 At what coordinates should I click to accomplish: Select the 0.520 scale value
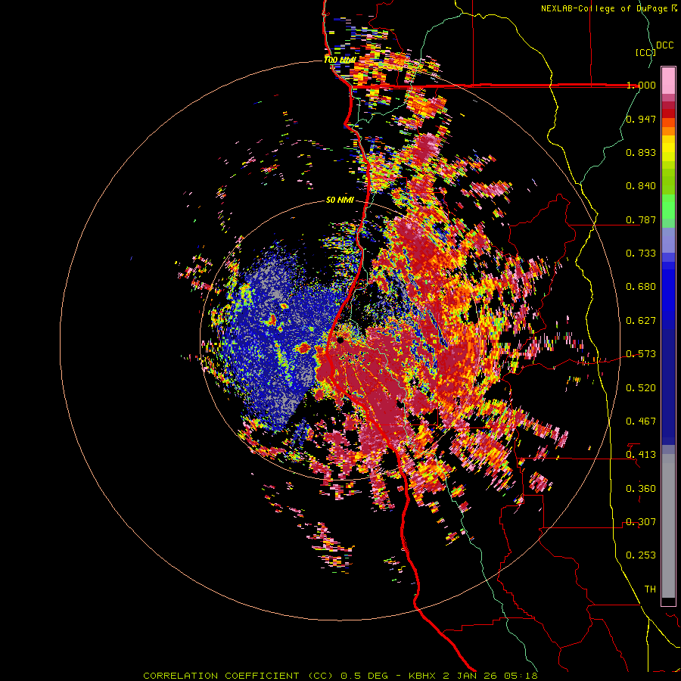click(x=641, y=388)
